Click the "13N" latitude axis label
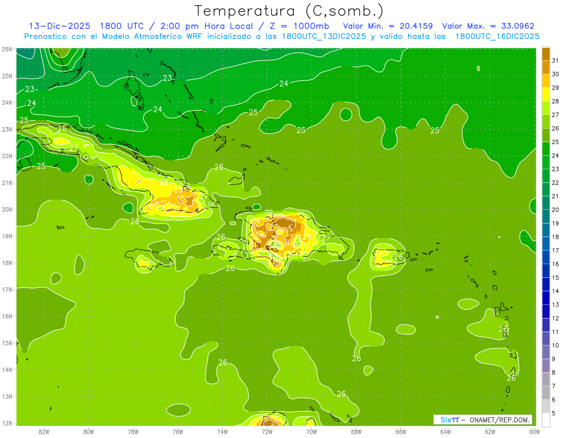This screenshot has height=438, width=568. (x=7, y=396)
